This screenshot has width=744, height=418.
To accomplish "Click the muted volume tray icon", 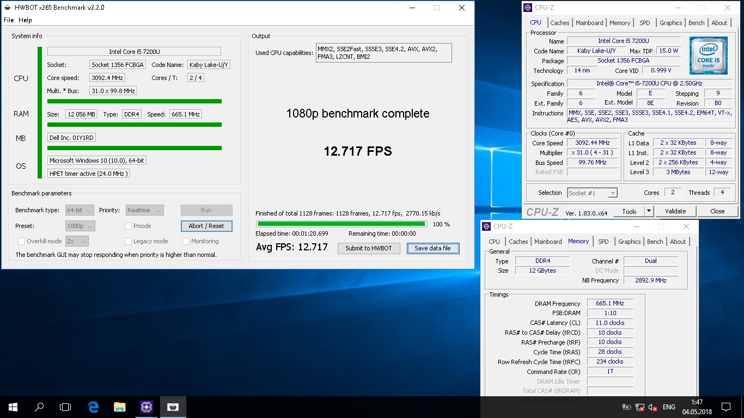I will pyautogui.click(x=652, y=407).
